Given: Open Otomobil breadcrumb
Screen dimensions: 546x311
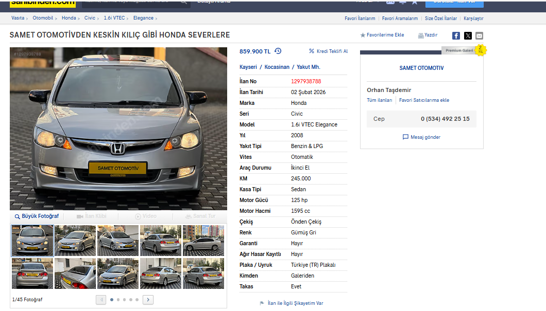Looking at the screenshot, I should click(x=43, y=18).
